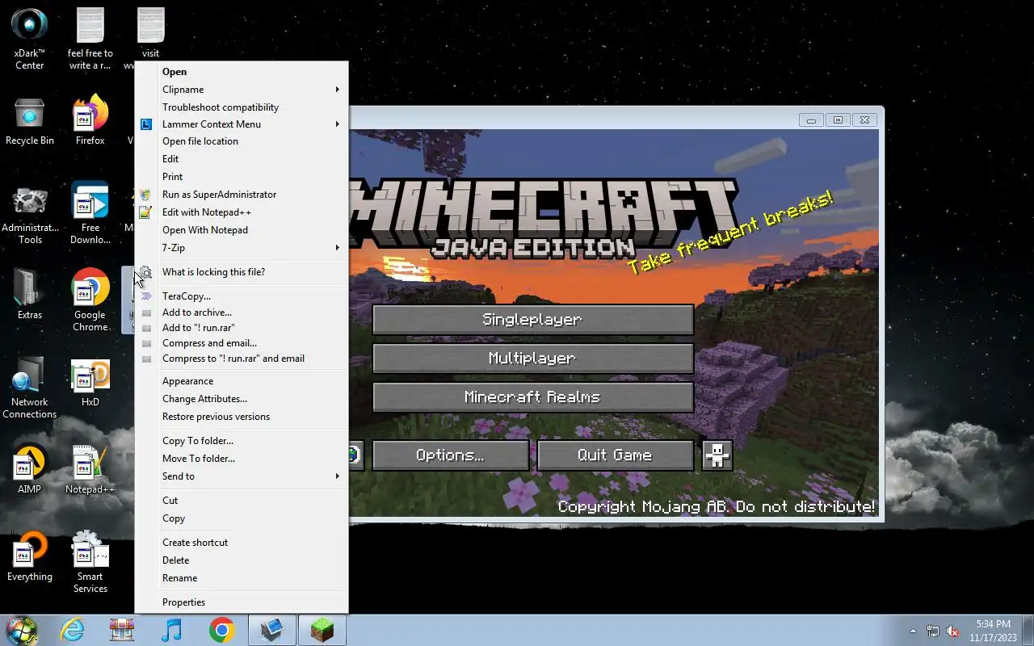Choose Open in the context menu

click(242, 72)
